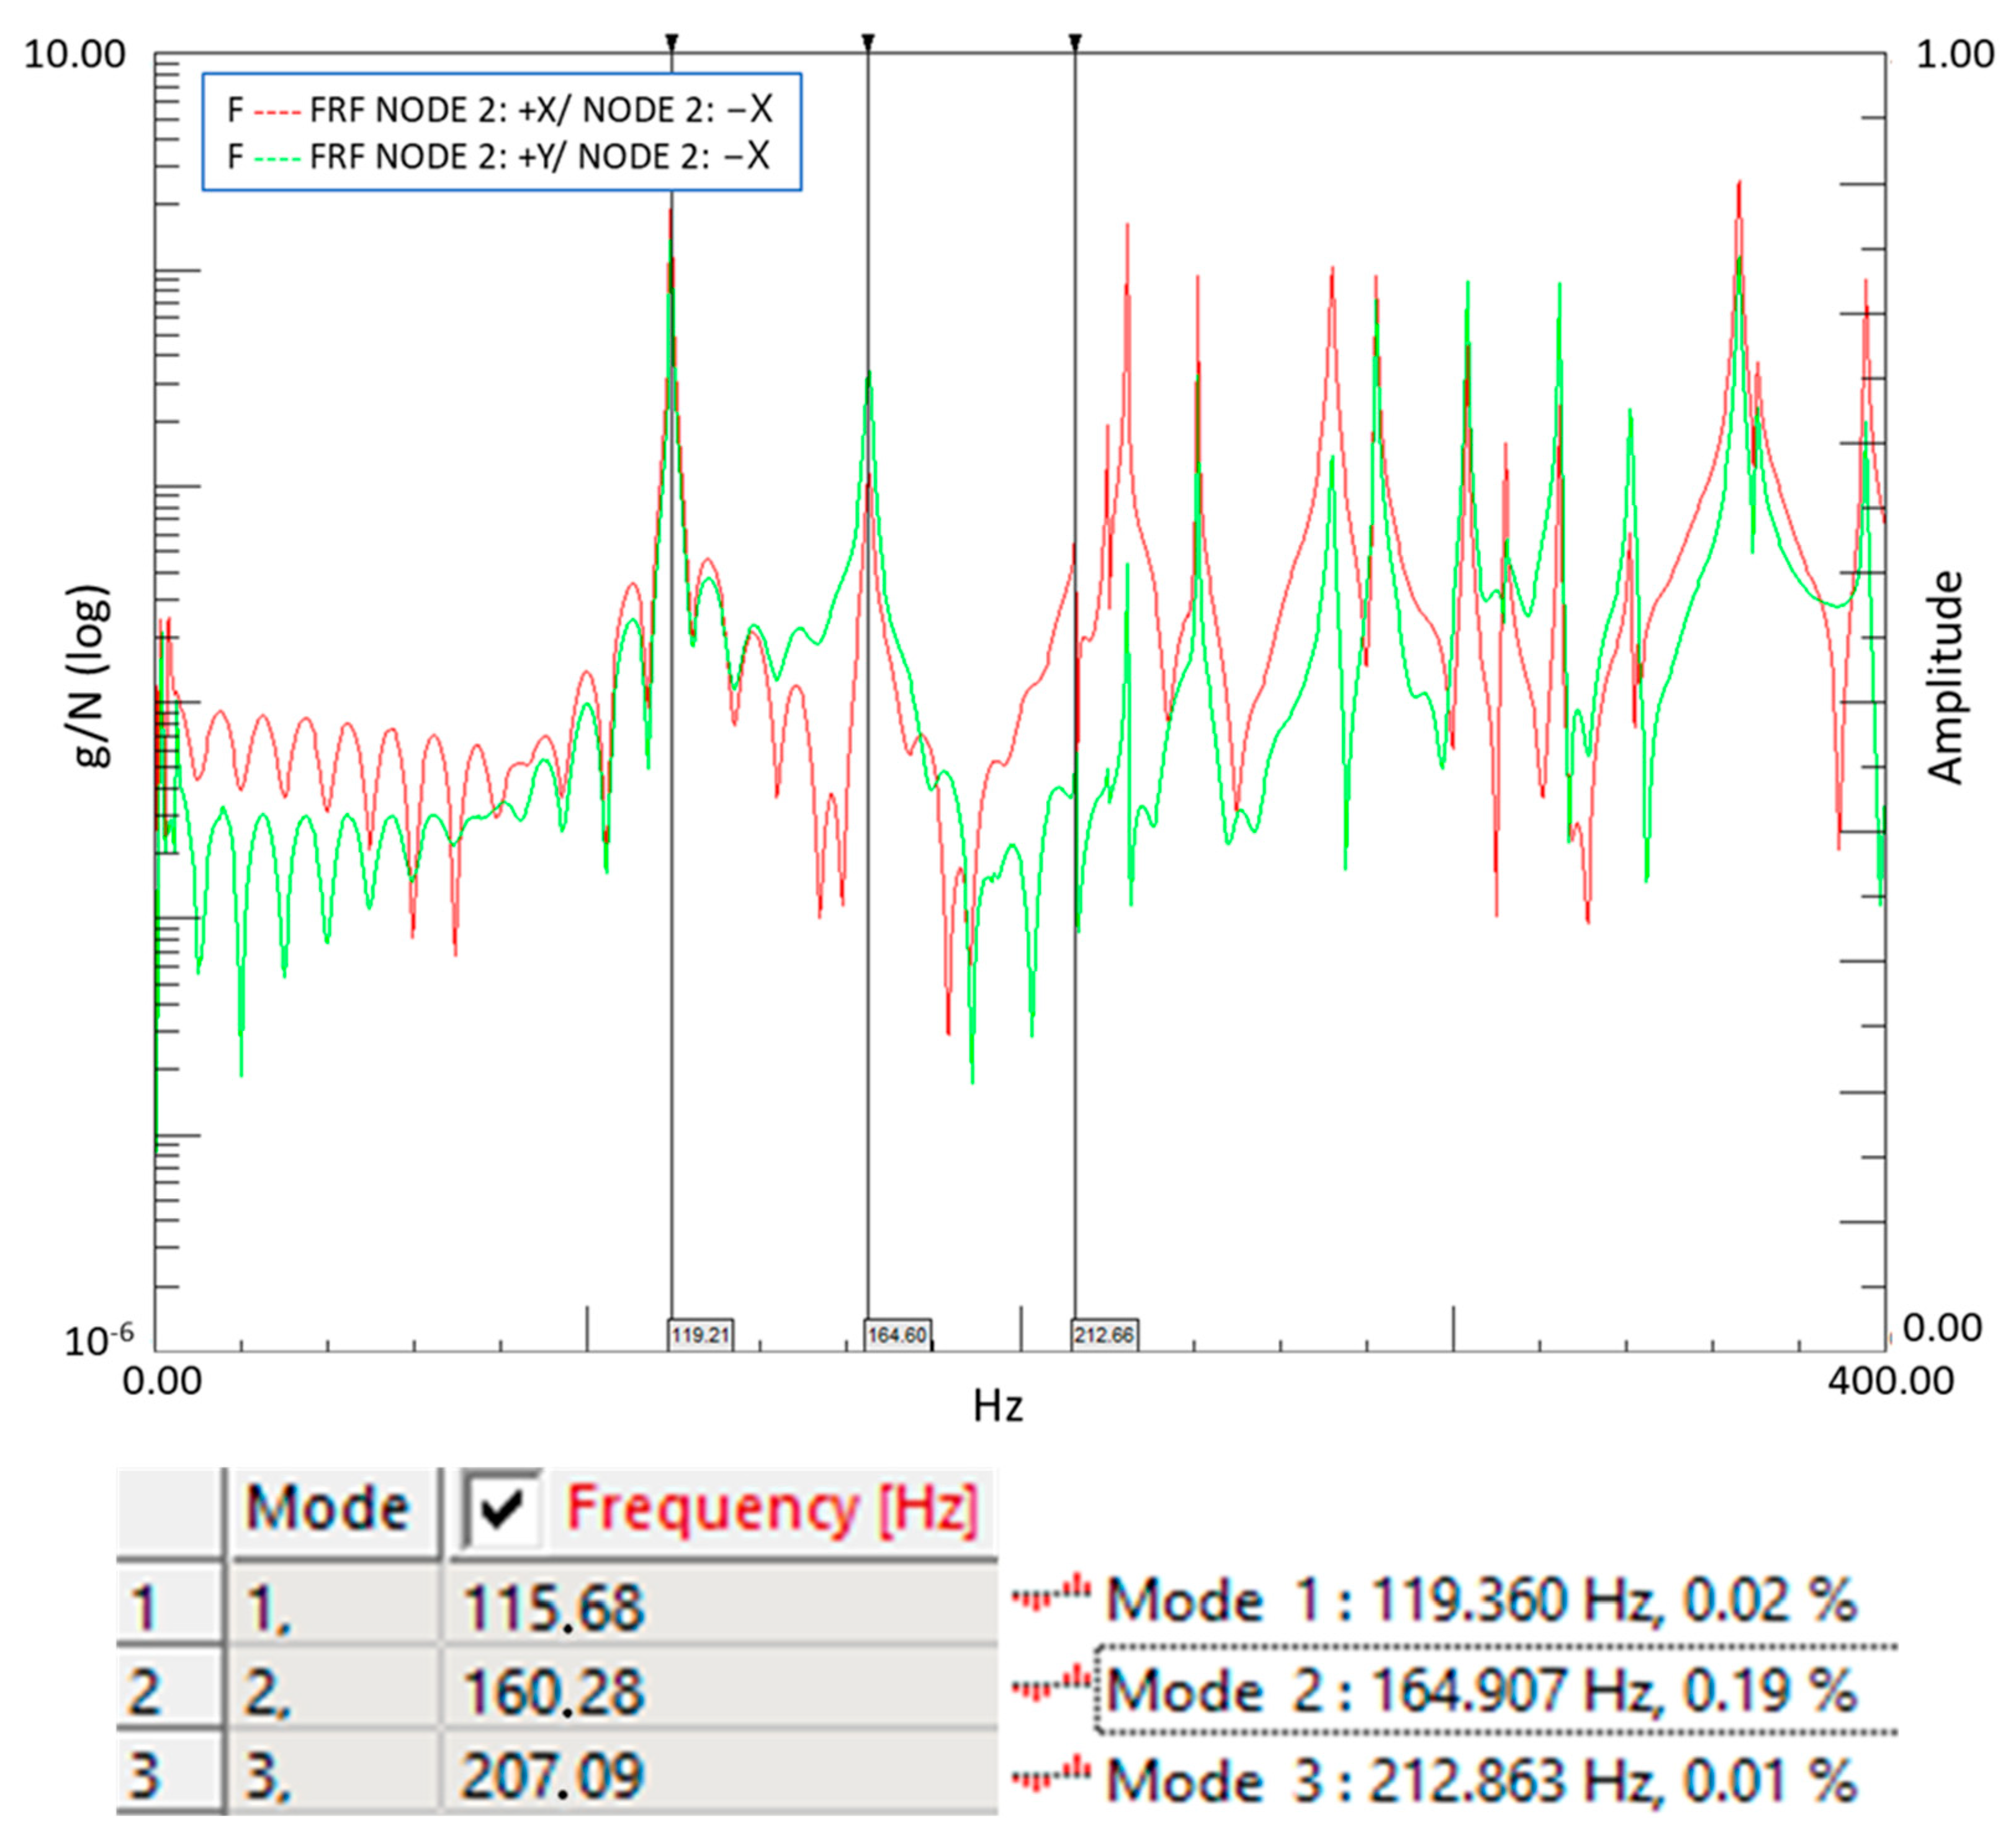Click the Mode 2 spectrum icon
Screen dimensions: 2016x1842
pos(1050,1687)
